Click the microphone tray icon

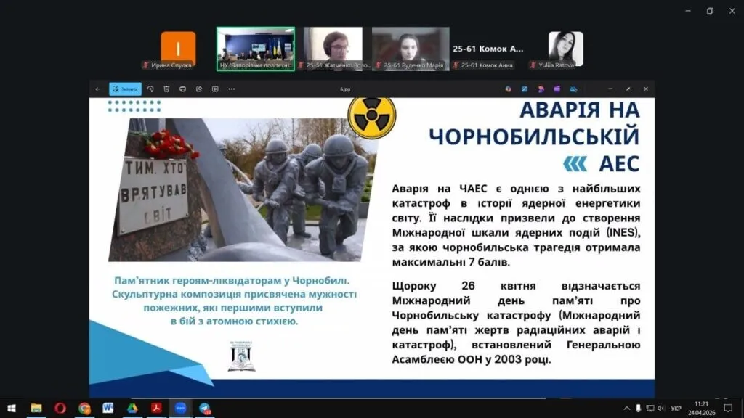(x=638, y=409)
